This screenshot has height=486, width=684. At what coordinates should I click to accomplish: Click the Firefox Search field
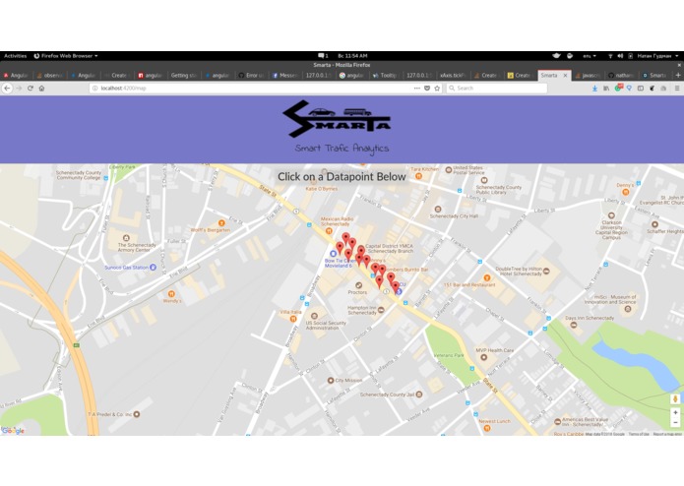click(496, 88)
